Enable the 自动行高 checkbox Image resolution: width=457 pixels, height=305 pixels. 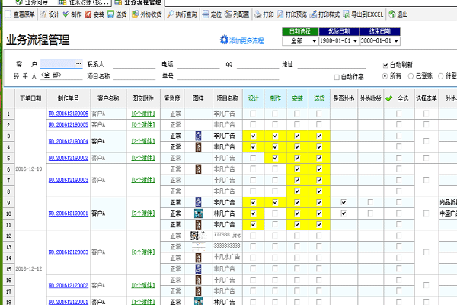click(x=337, y=76)
